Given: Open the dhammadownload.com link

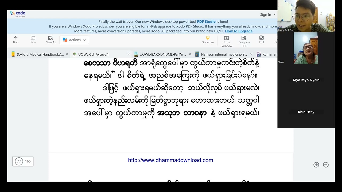Looking at the screenshot, I should [170, 160].
